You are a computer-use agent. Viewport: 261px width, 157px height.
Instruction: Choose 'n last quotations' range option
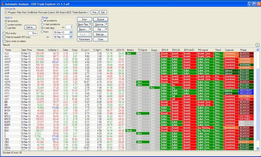point(42,24)
